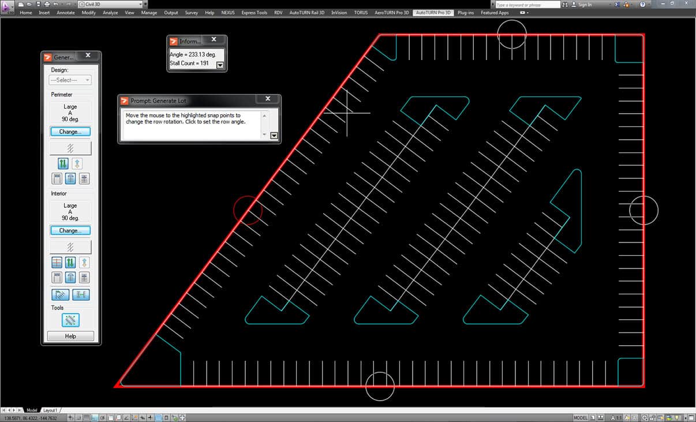Switch to the Annotate ribbon tab
The width and height of the screenshot is (696, 422).
(x=66, y=12)
